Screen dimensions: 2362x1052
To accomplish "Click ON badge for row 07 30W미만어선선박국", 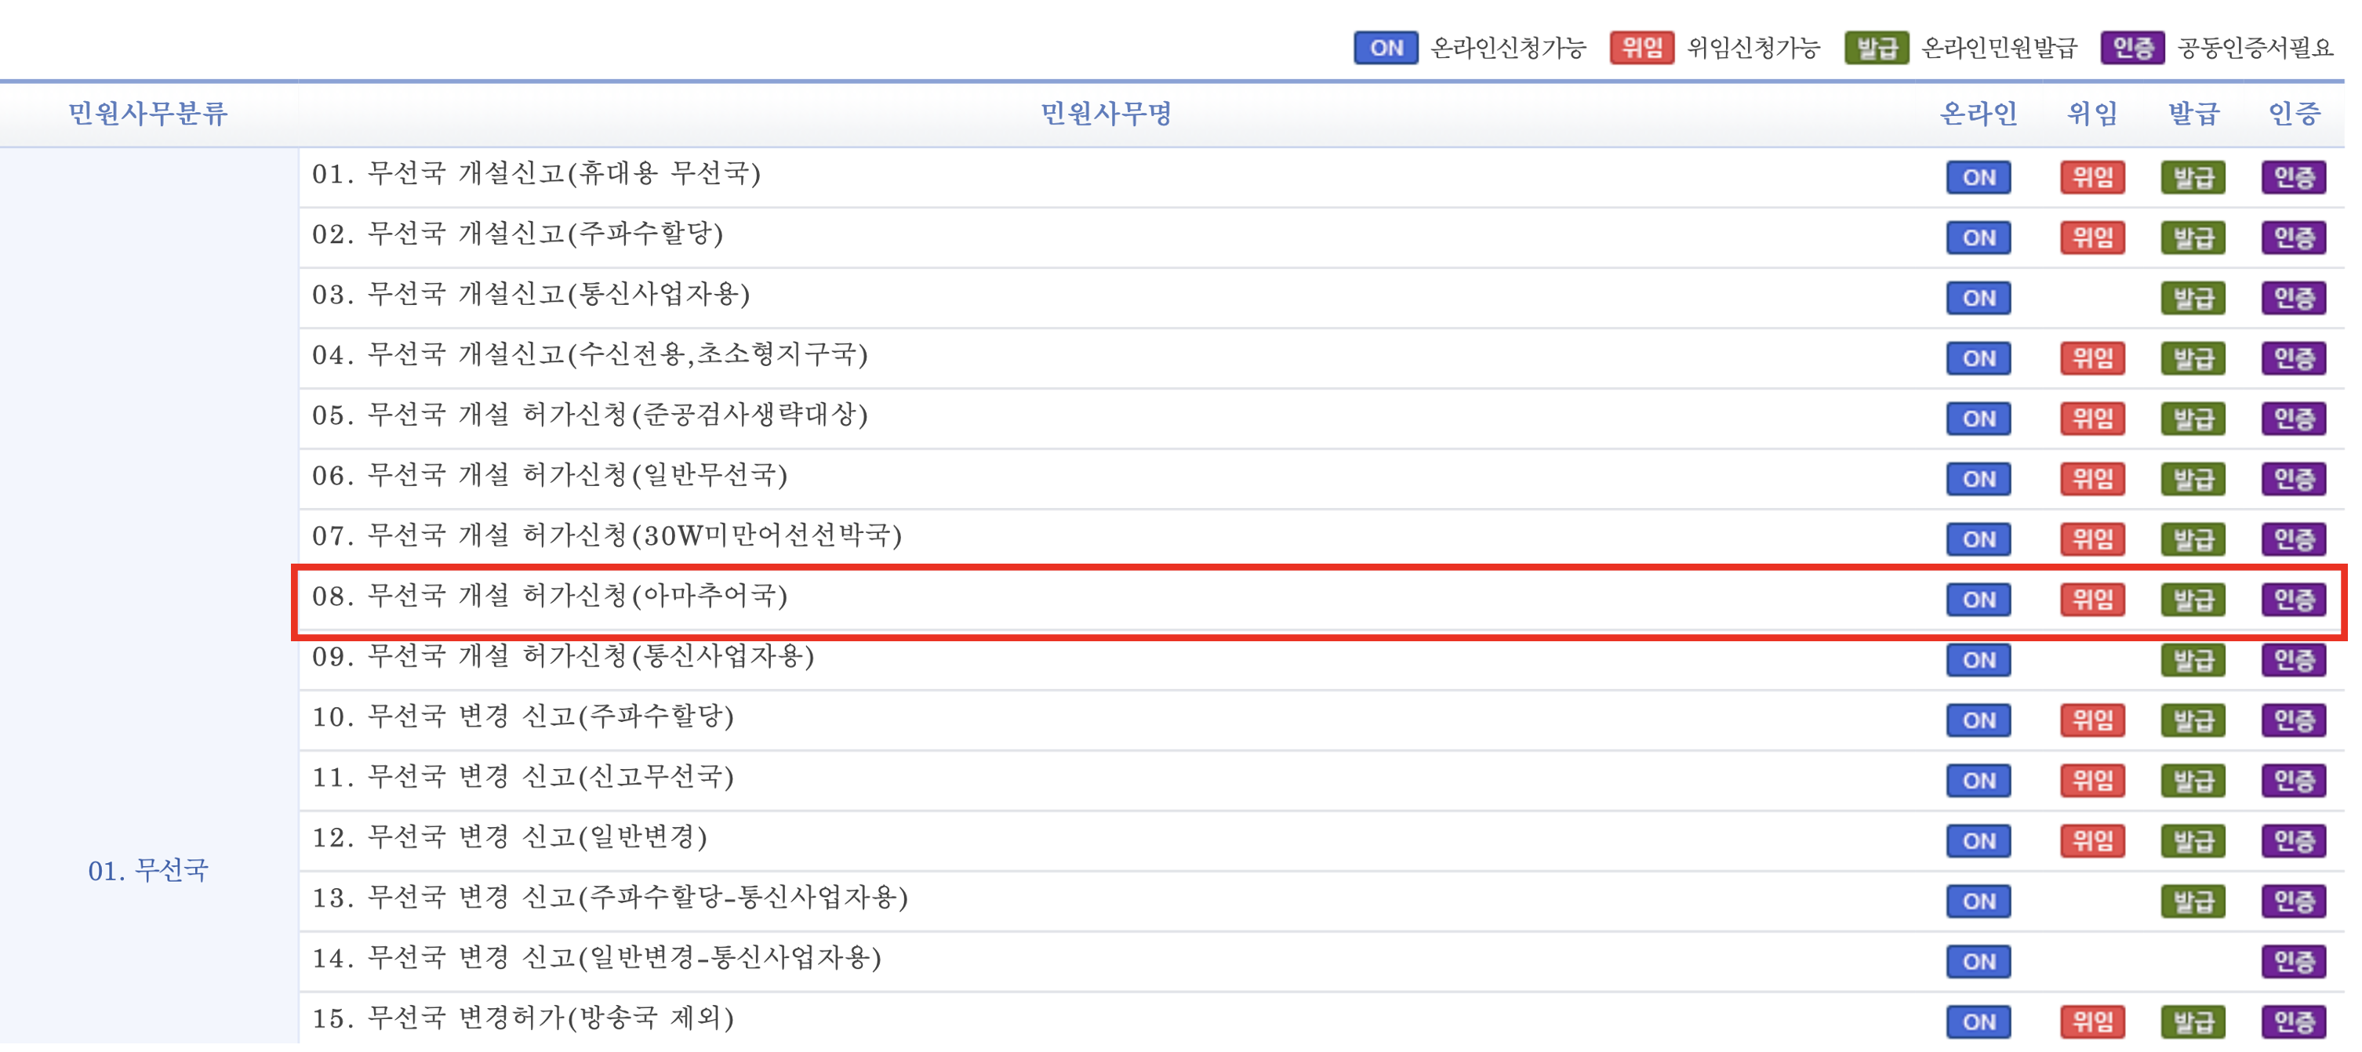I will point(1978,539).
